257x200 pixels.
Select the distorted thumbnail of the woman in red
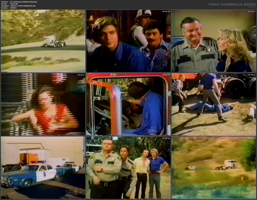click(x=43, y=104)
